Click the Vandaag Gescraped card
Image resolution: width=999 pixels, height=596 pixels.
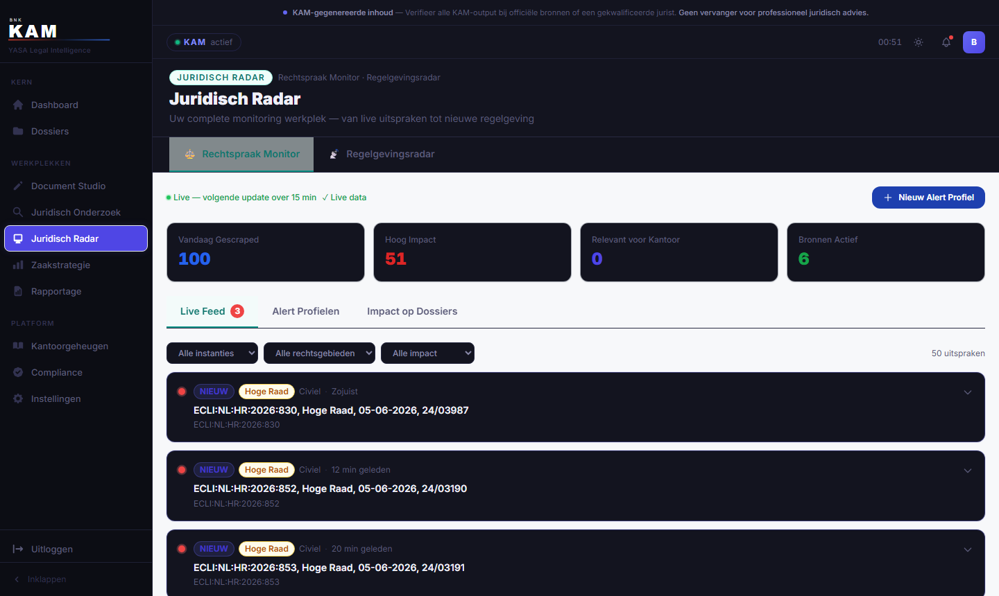click(266, 252)
